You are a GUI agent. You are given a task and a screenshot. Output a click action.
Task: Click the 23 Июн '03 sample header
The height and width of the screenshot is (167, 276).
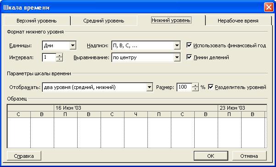pos(242,108)
